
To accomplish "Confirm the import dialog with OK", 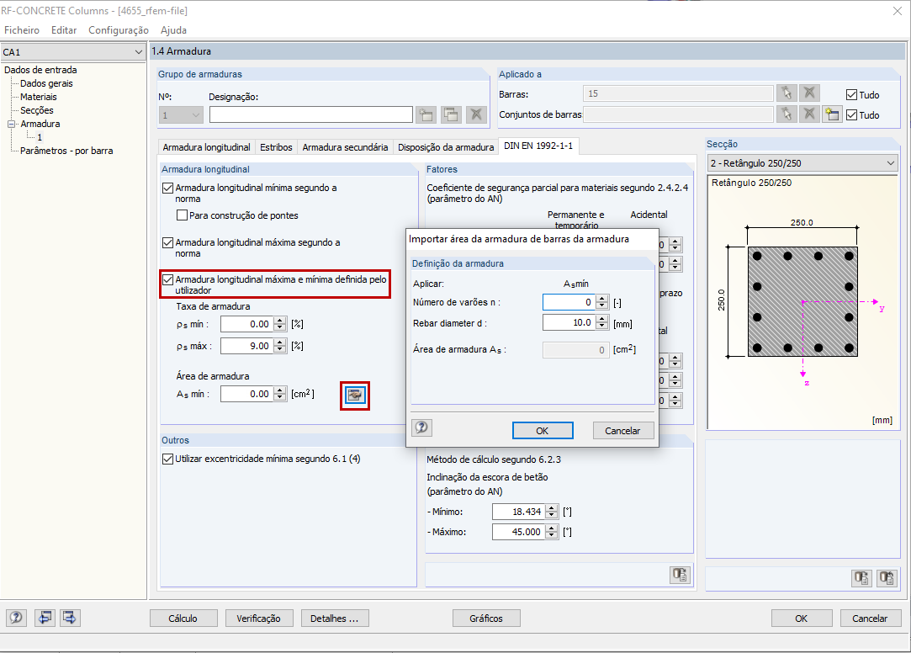I will tap(542, 430).
